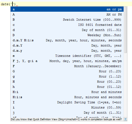This screenshot has width=132, height=124.
Task: Click the Quick Definition View hint text
Action: (x=66, y=119)
